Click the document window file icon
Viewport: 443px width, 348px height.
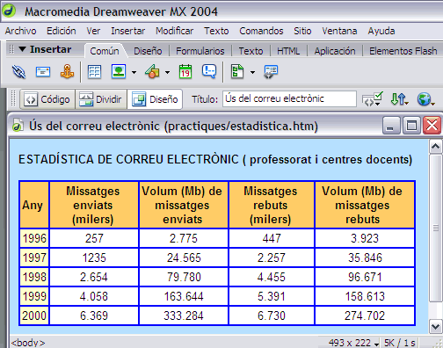(x=18, y=126)
